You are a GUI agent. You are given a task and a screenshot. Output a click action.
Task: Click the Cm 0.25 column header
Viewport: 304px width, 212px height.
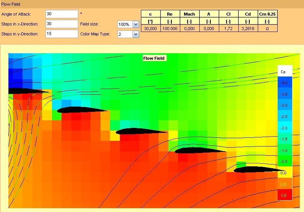(267, 14)
